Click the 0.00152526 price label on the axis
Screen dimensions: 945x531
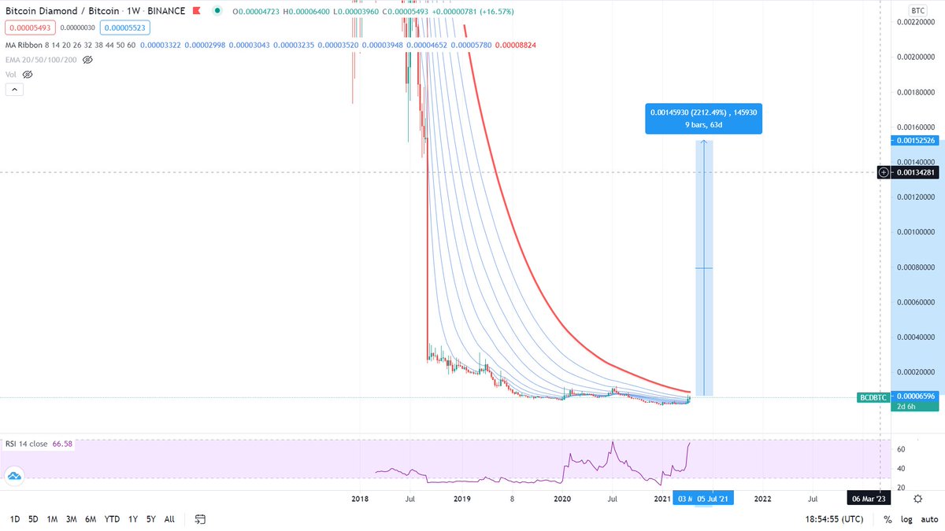tap(915, 141)
